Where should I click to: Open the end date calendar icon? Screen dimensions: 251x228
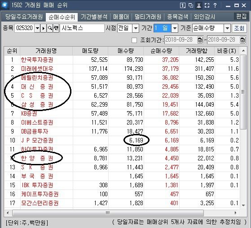242,40
